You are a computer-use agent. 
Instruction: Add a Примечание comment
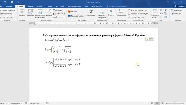pyautogui.click(x=121, y=13)
